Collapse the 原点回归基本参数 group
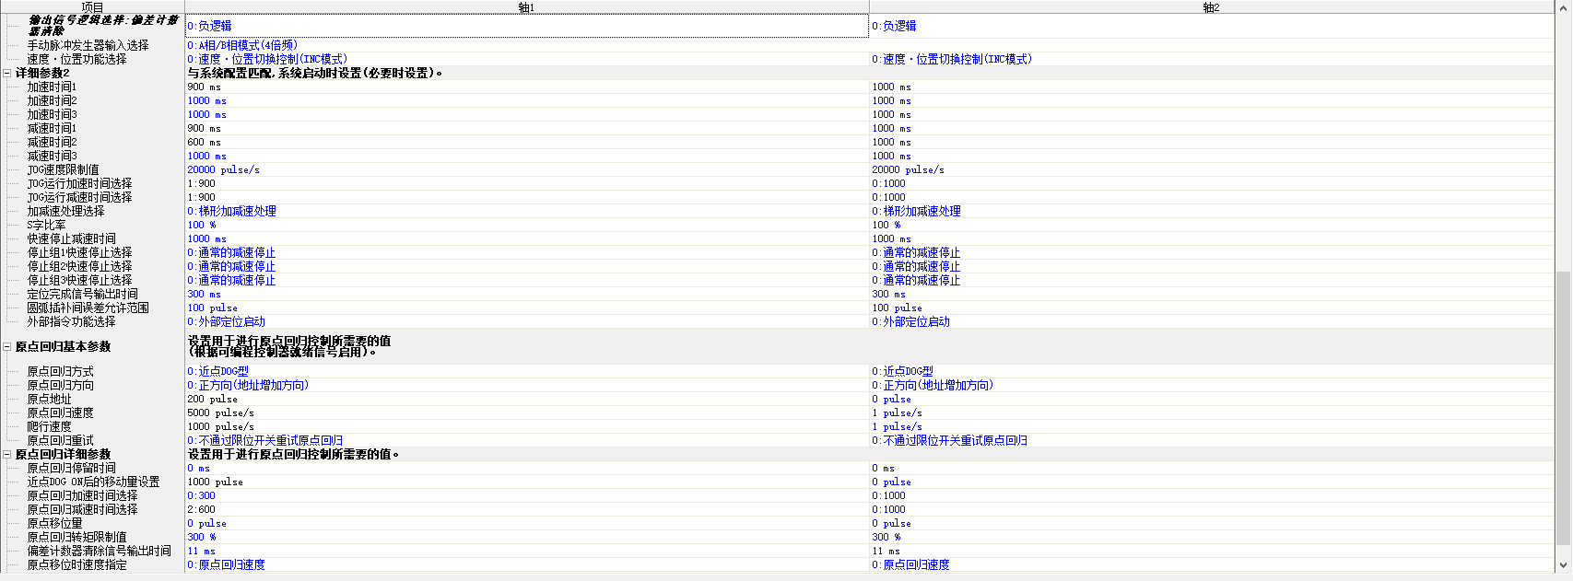The width and height of the screenshot is (1573, 581). [x=7, y=347]
